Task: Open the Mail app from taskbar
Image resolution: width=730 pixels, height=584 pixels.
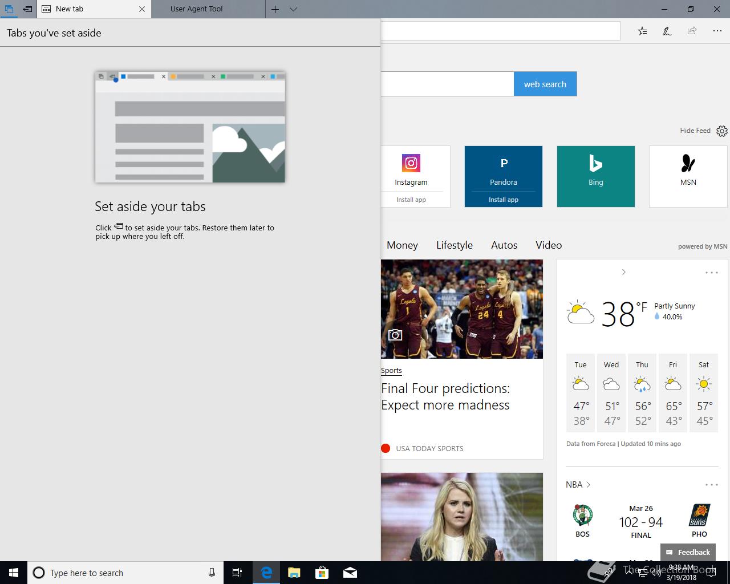Action: pyautogui.click(x=350, y=573)
